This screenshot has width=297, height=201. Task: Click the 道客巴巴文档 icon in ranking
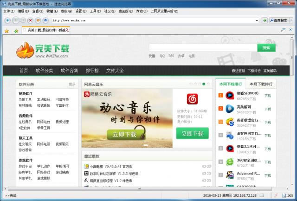(230, 136)
